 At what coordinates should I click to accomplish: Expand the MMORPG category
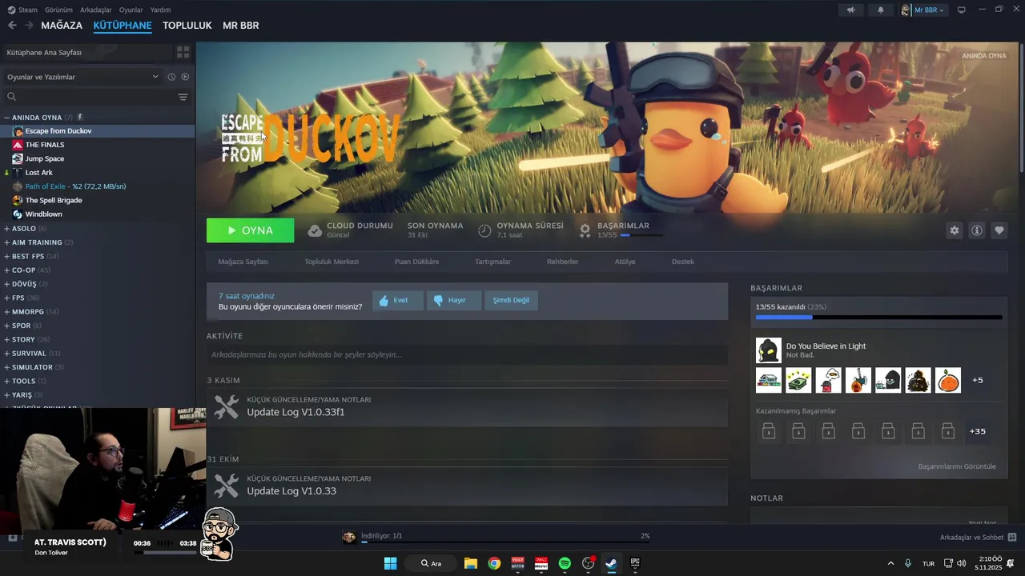tap(7, 312)
